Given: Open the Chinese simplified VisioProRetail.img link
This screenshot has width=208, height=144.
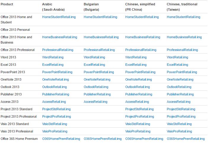Looking at the screenshot, I should click(x=138, y=132).
